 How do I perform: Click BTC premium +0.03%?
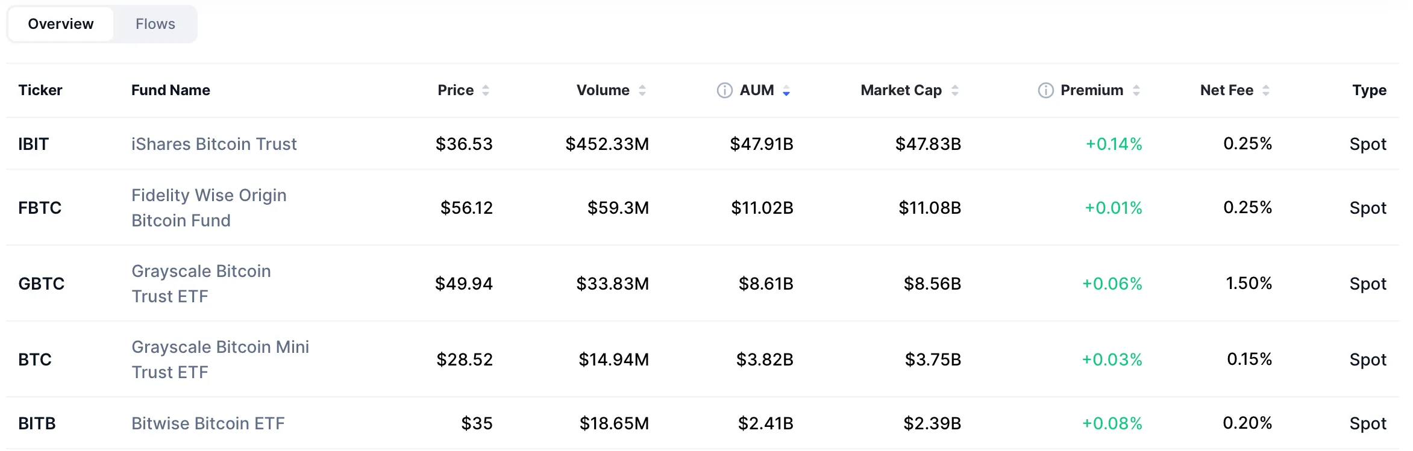[1112, 359]
